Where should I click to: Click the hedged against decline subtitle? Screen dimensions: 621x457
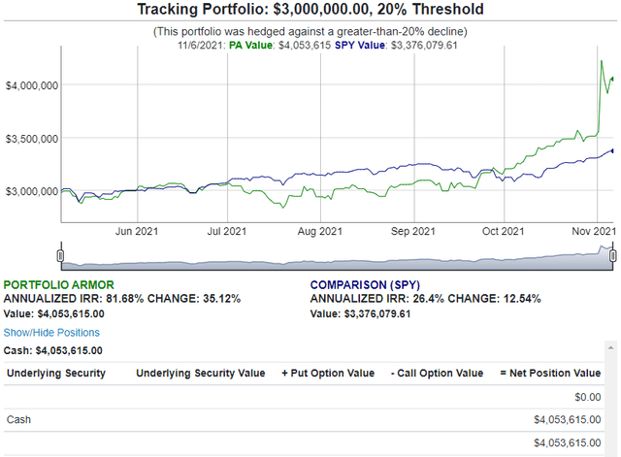(x=310, y=31)
